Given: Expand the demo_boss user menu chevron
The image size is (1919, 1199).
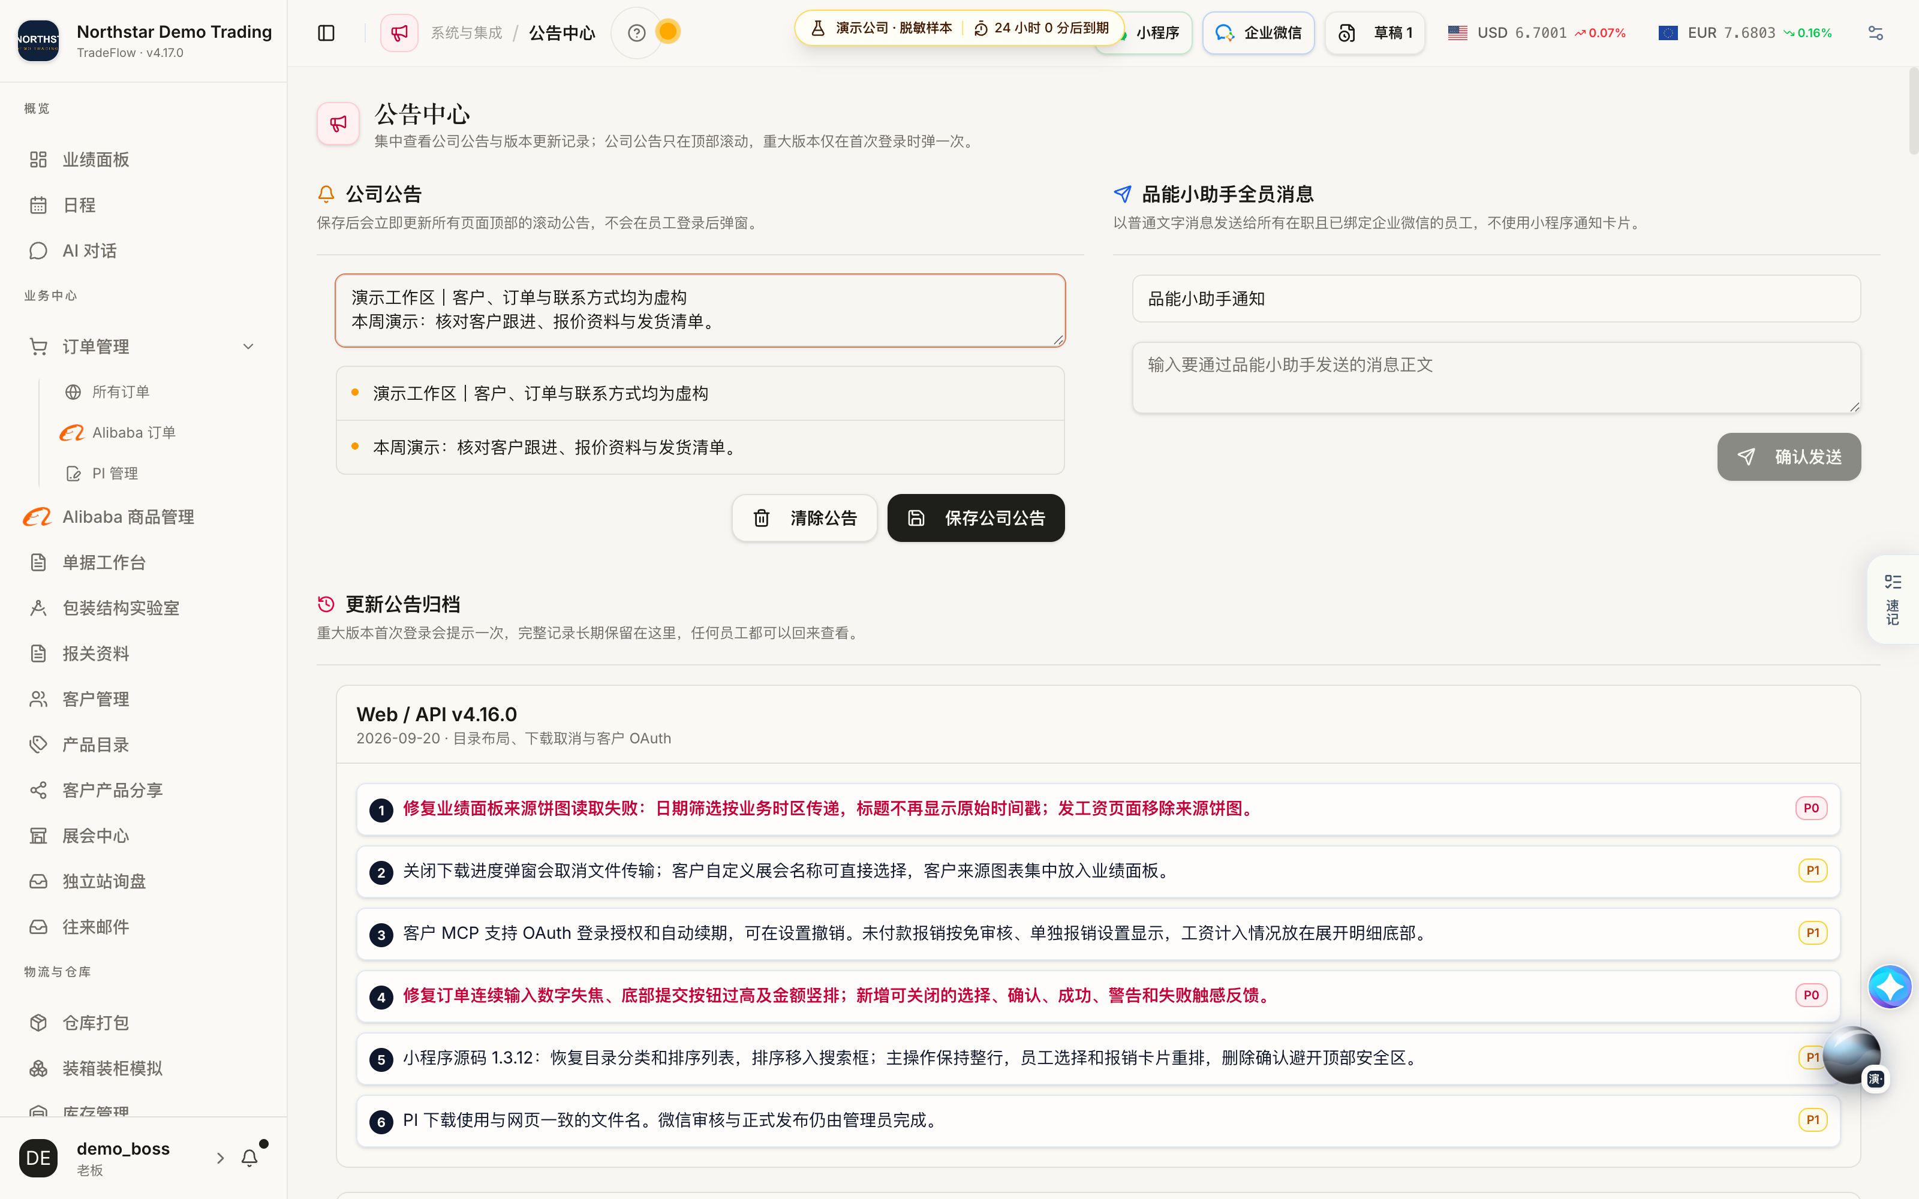Looking at the screenshot, I should [221, 1159].
